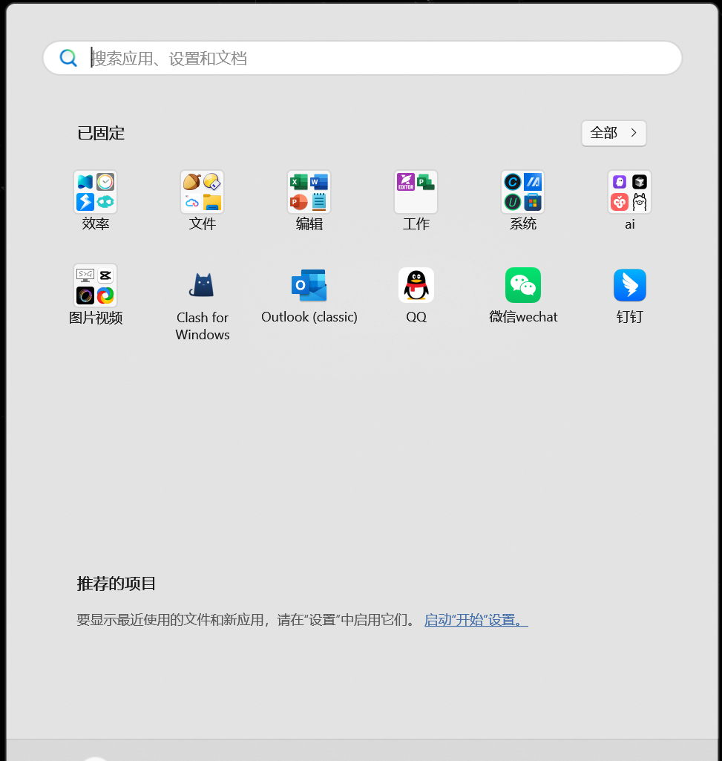Click the clock icon in 效率 folder
722x761 pixels.
pos(105,183)
